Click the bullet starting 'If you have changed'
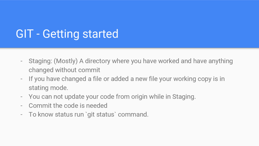The height and width of the screenshot is (146, 259). click(x=127, y=83)
